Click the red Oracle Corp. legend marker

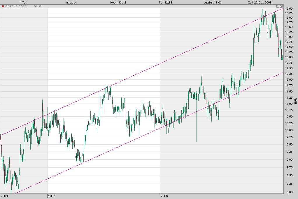[3, 6]
